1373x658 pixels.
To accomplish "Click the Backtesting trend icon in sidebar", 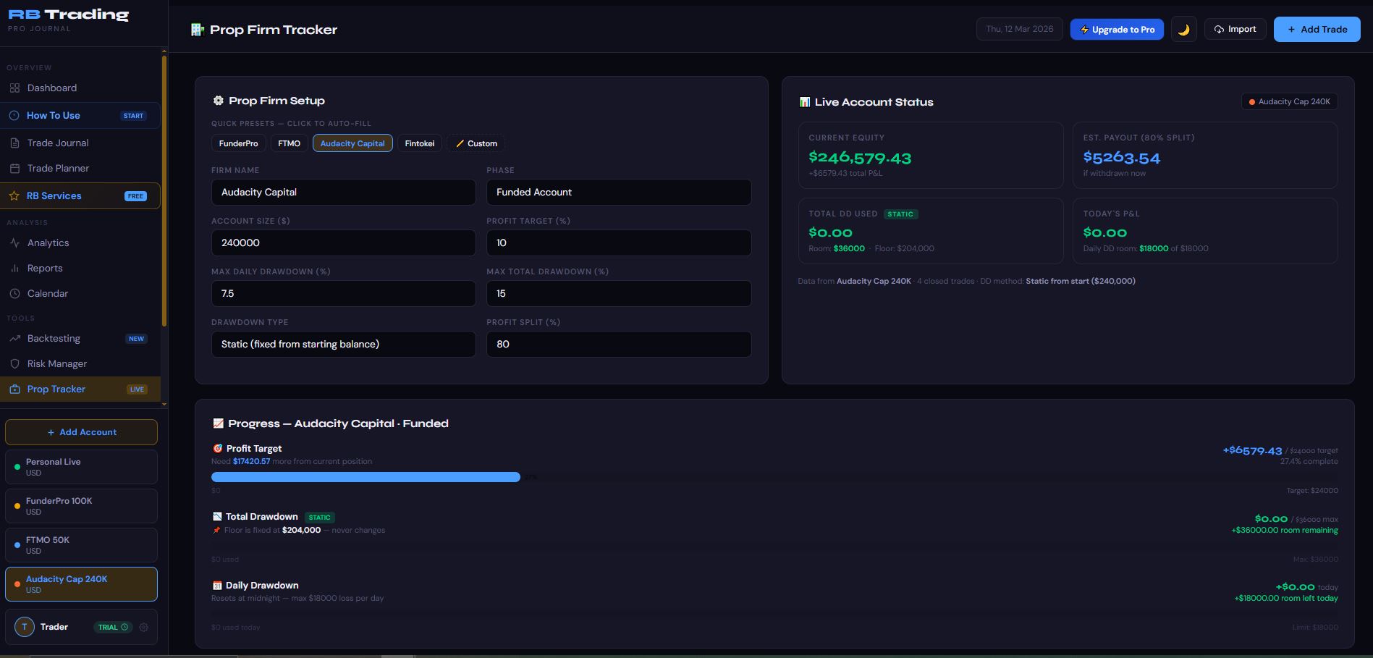I will (x=14, y=338).
